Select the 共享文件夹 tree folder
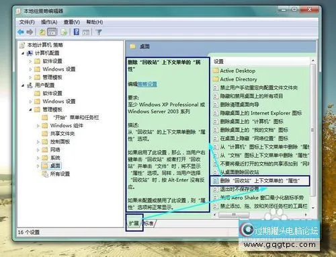Image resolution: width=336 pixels, height=257 pixels. pos(62,134)
